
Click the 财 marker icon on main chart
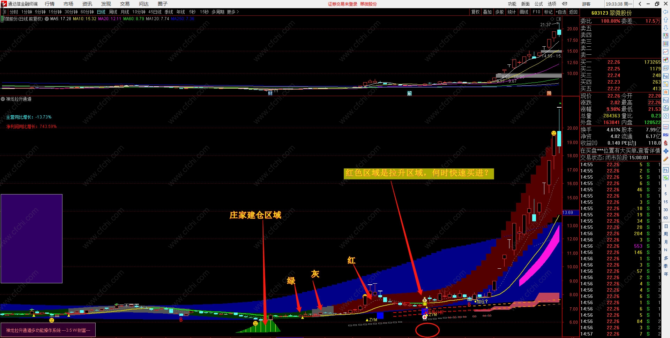pyautogui.click(x=270, y=93)
